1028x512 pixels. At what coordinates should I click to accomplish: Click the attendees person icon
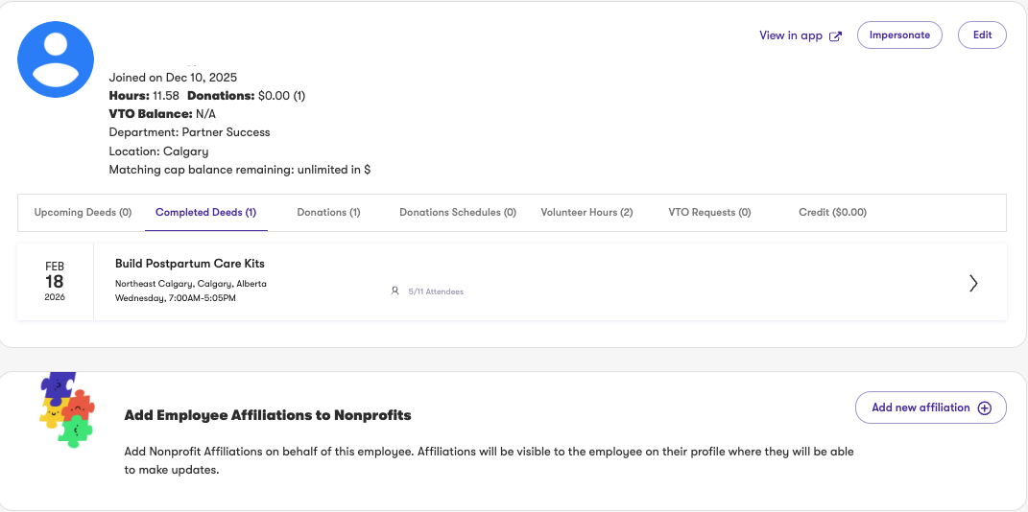point(394,291)
